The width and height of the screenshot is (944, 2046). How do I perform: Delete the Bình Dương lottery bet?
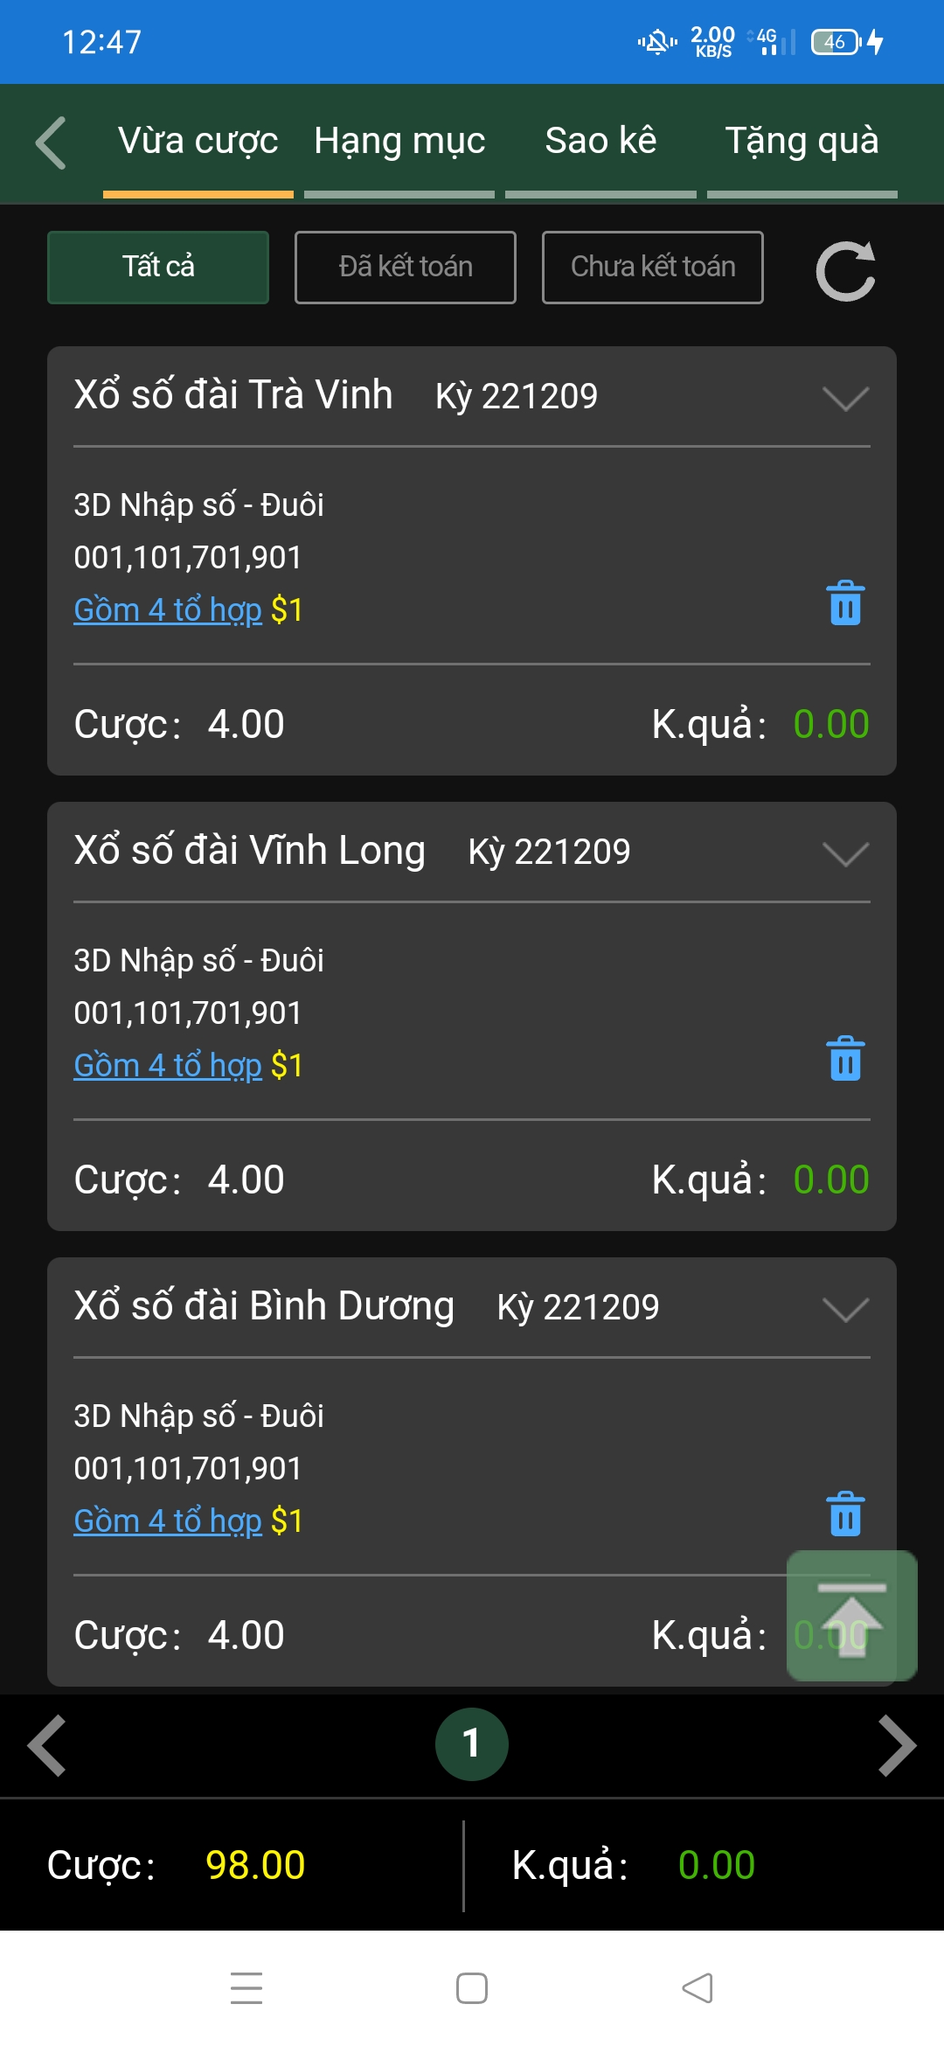tap(845, 1514)
